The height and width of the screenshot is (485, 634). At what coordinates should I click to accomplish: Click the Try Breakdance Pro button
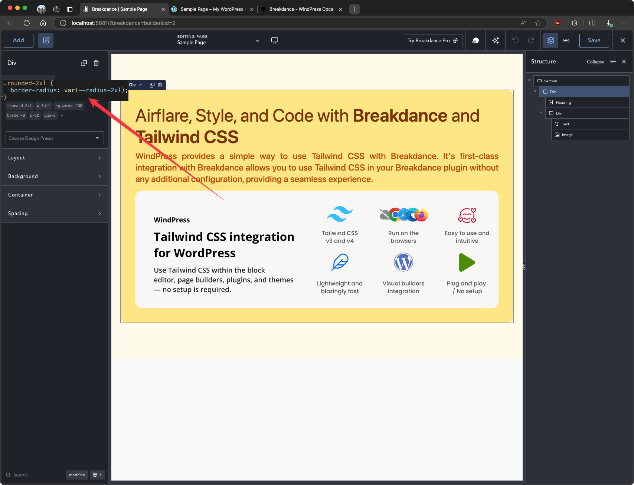point(432,40)
